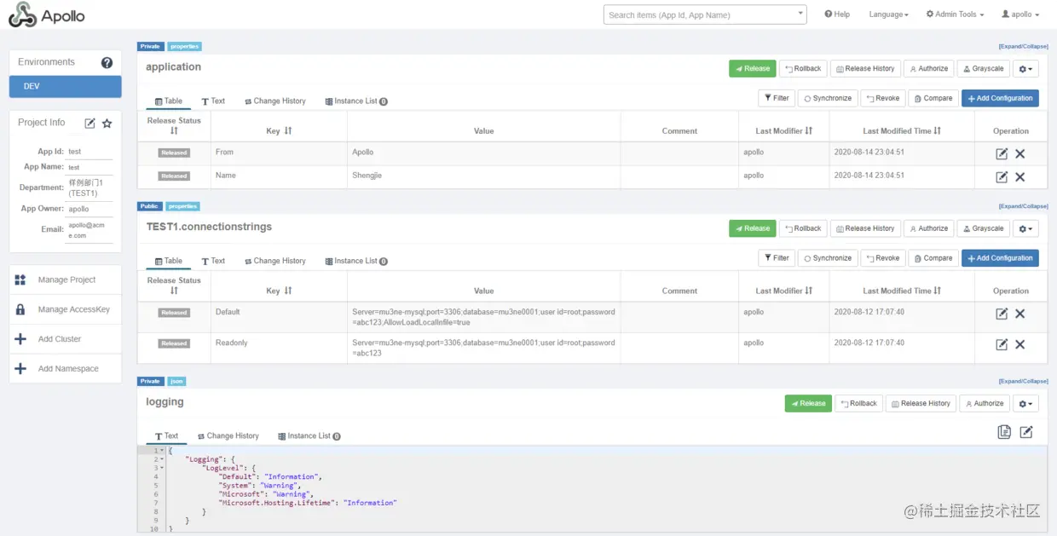This screenshot has width=1057, height=536.
Task: Open application Change History tab
Action: tap(274, 101)
